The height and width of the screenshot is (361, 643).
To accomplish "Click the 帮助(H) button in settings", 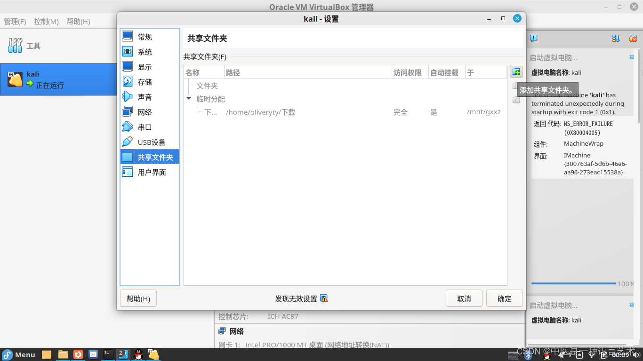I will pyautogui.click(x=138, y=298).
